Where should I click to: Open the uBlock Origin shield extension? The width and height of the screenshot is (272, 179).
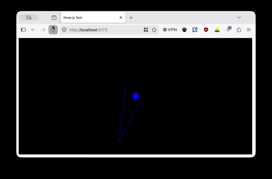pos(206,30)
